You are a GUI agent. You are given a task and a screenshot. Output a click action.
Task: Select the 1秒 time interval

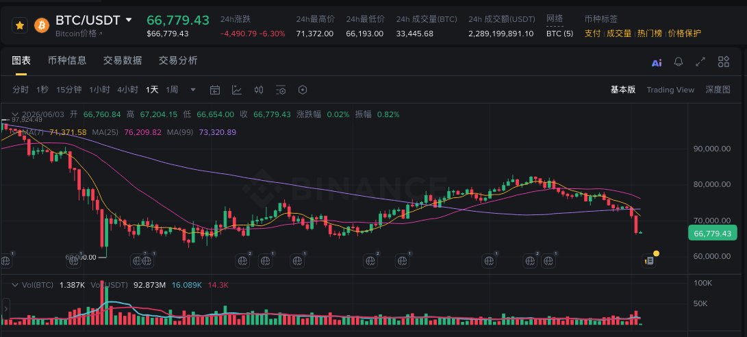[x=42, y=90]
